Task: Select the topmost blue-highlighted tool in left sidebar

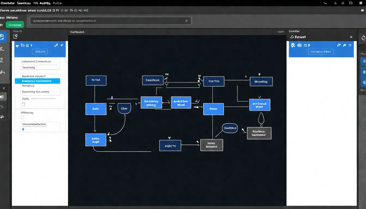Action: (2, 37)
